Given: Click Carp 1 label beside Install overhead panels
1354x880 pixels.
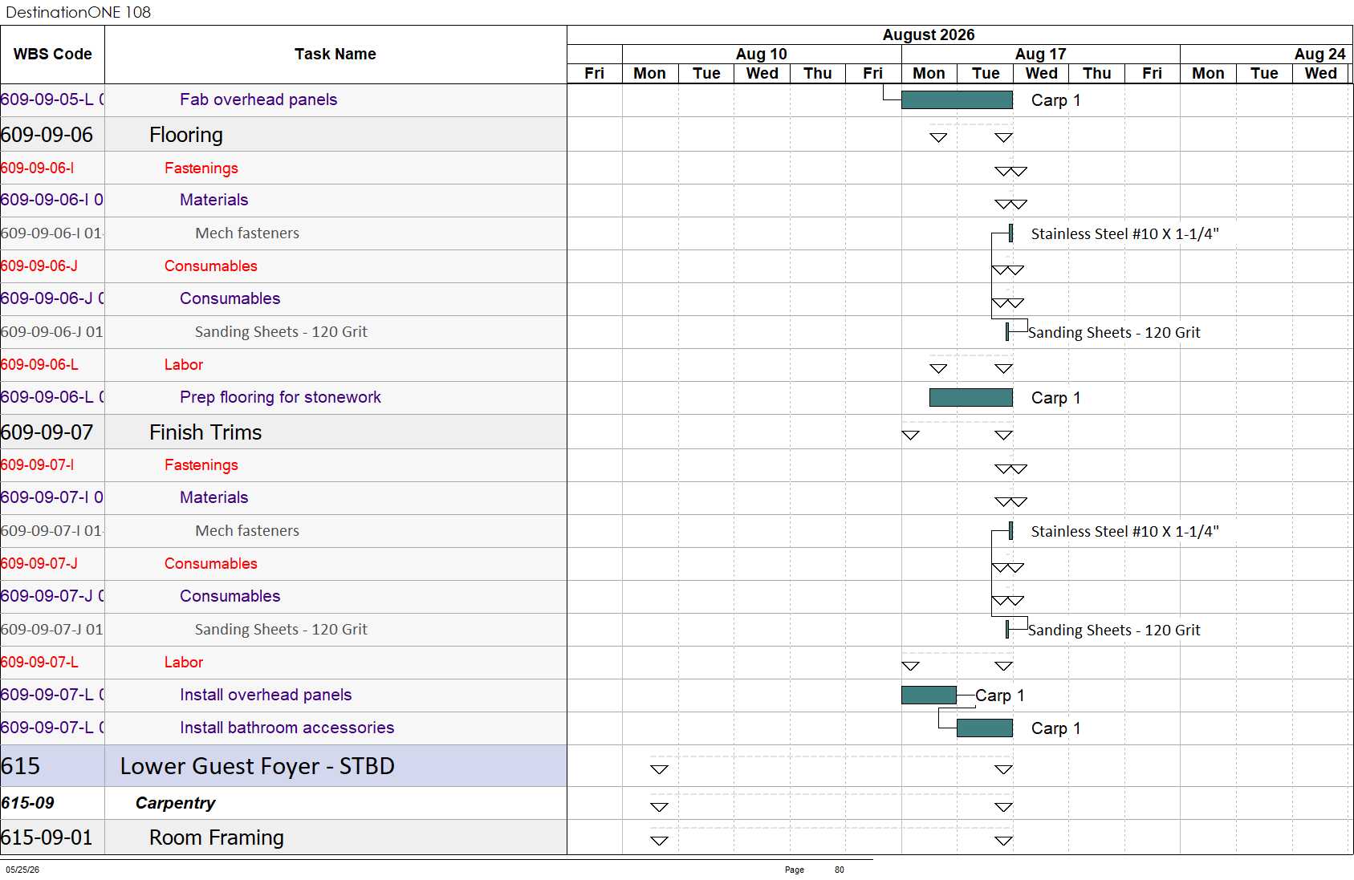Looking at the screenshot, I should 999,695.
